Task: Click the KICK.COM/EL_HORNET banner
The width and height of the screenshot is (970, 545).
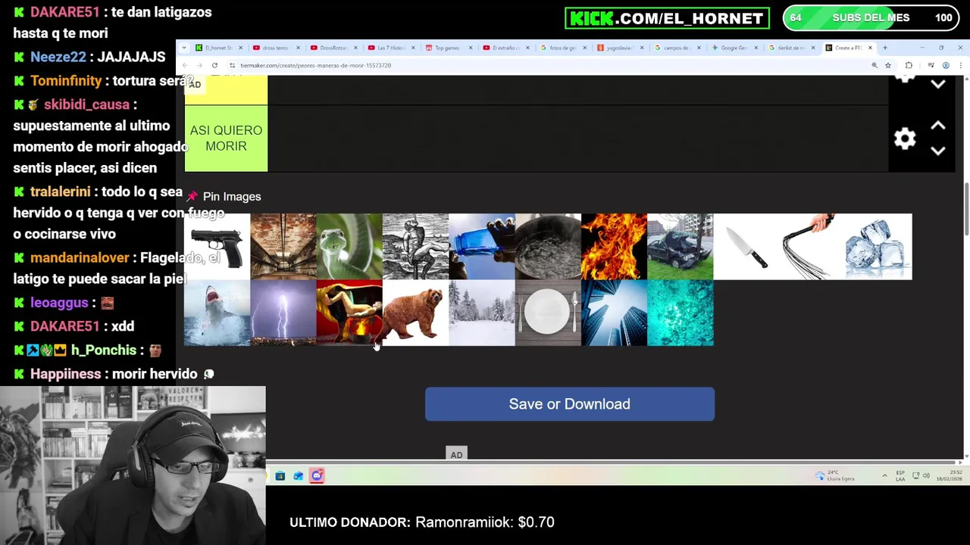Action: coord(667,18)
